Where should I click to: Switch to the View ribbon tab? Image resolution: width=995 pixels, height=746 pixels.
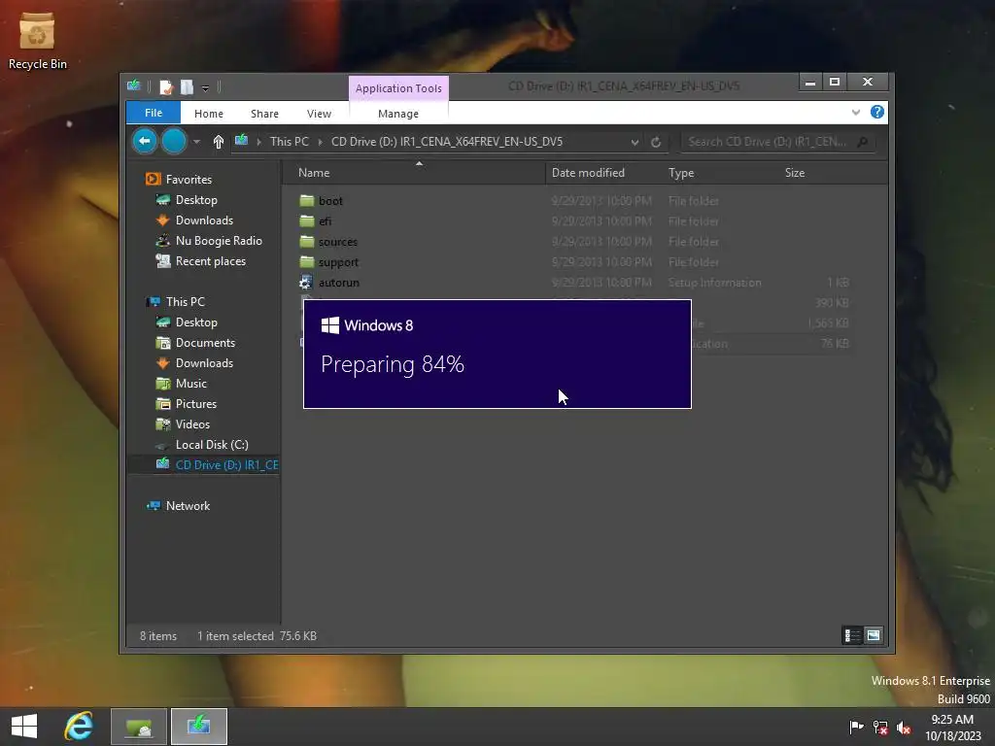[319, 114]
